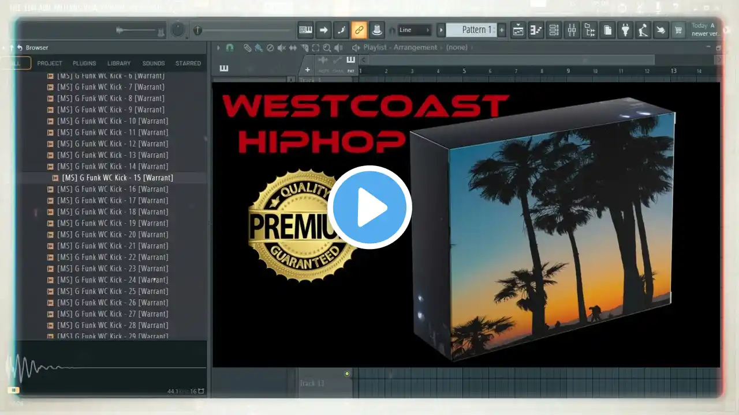
Task: Click the stamp icon in the top toolbar
Action: click(377, 30)
